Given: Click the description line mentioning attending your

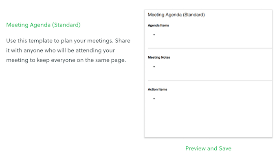Looking at the screenshot, I should [x=60, y=50].
